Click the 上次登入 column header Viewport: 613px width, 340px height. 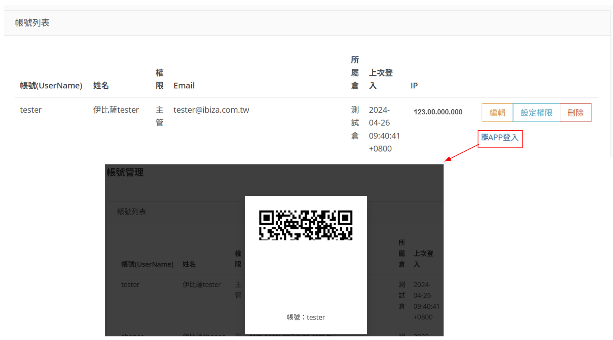click(380, 79)
